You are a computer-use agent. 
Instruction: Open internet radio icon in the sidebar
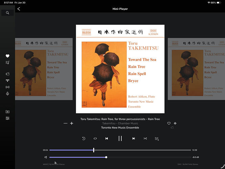click(7, 87)
